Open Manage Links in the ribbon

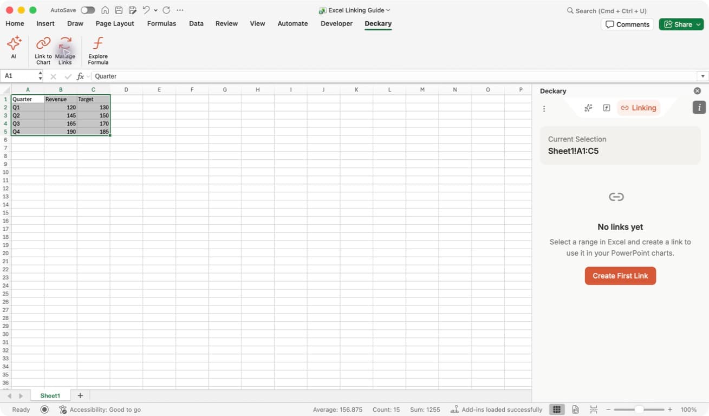point(65,50)
